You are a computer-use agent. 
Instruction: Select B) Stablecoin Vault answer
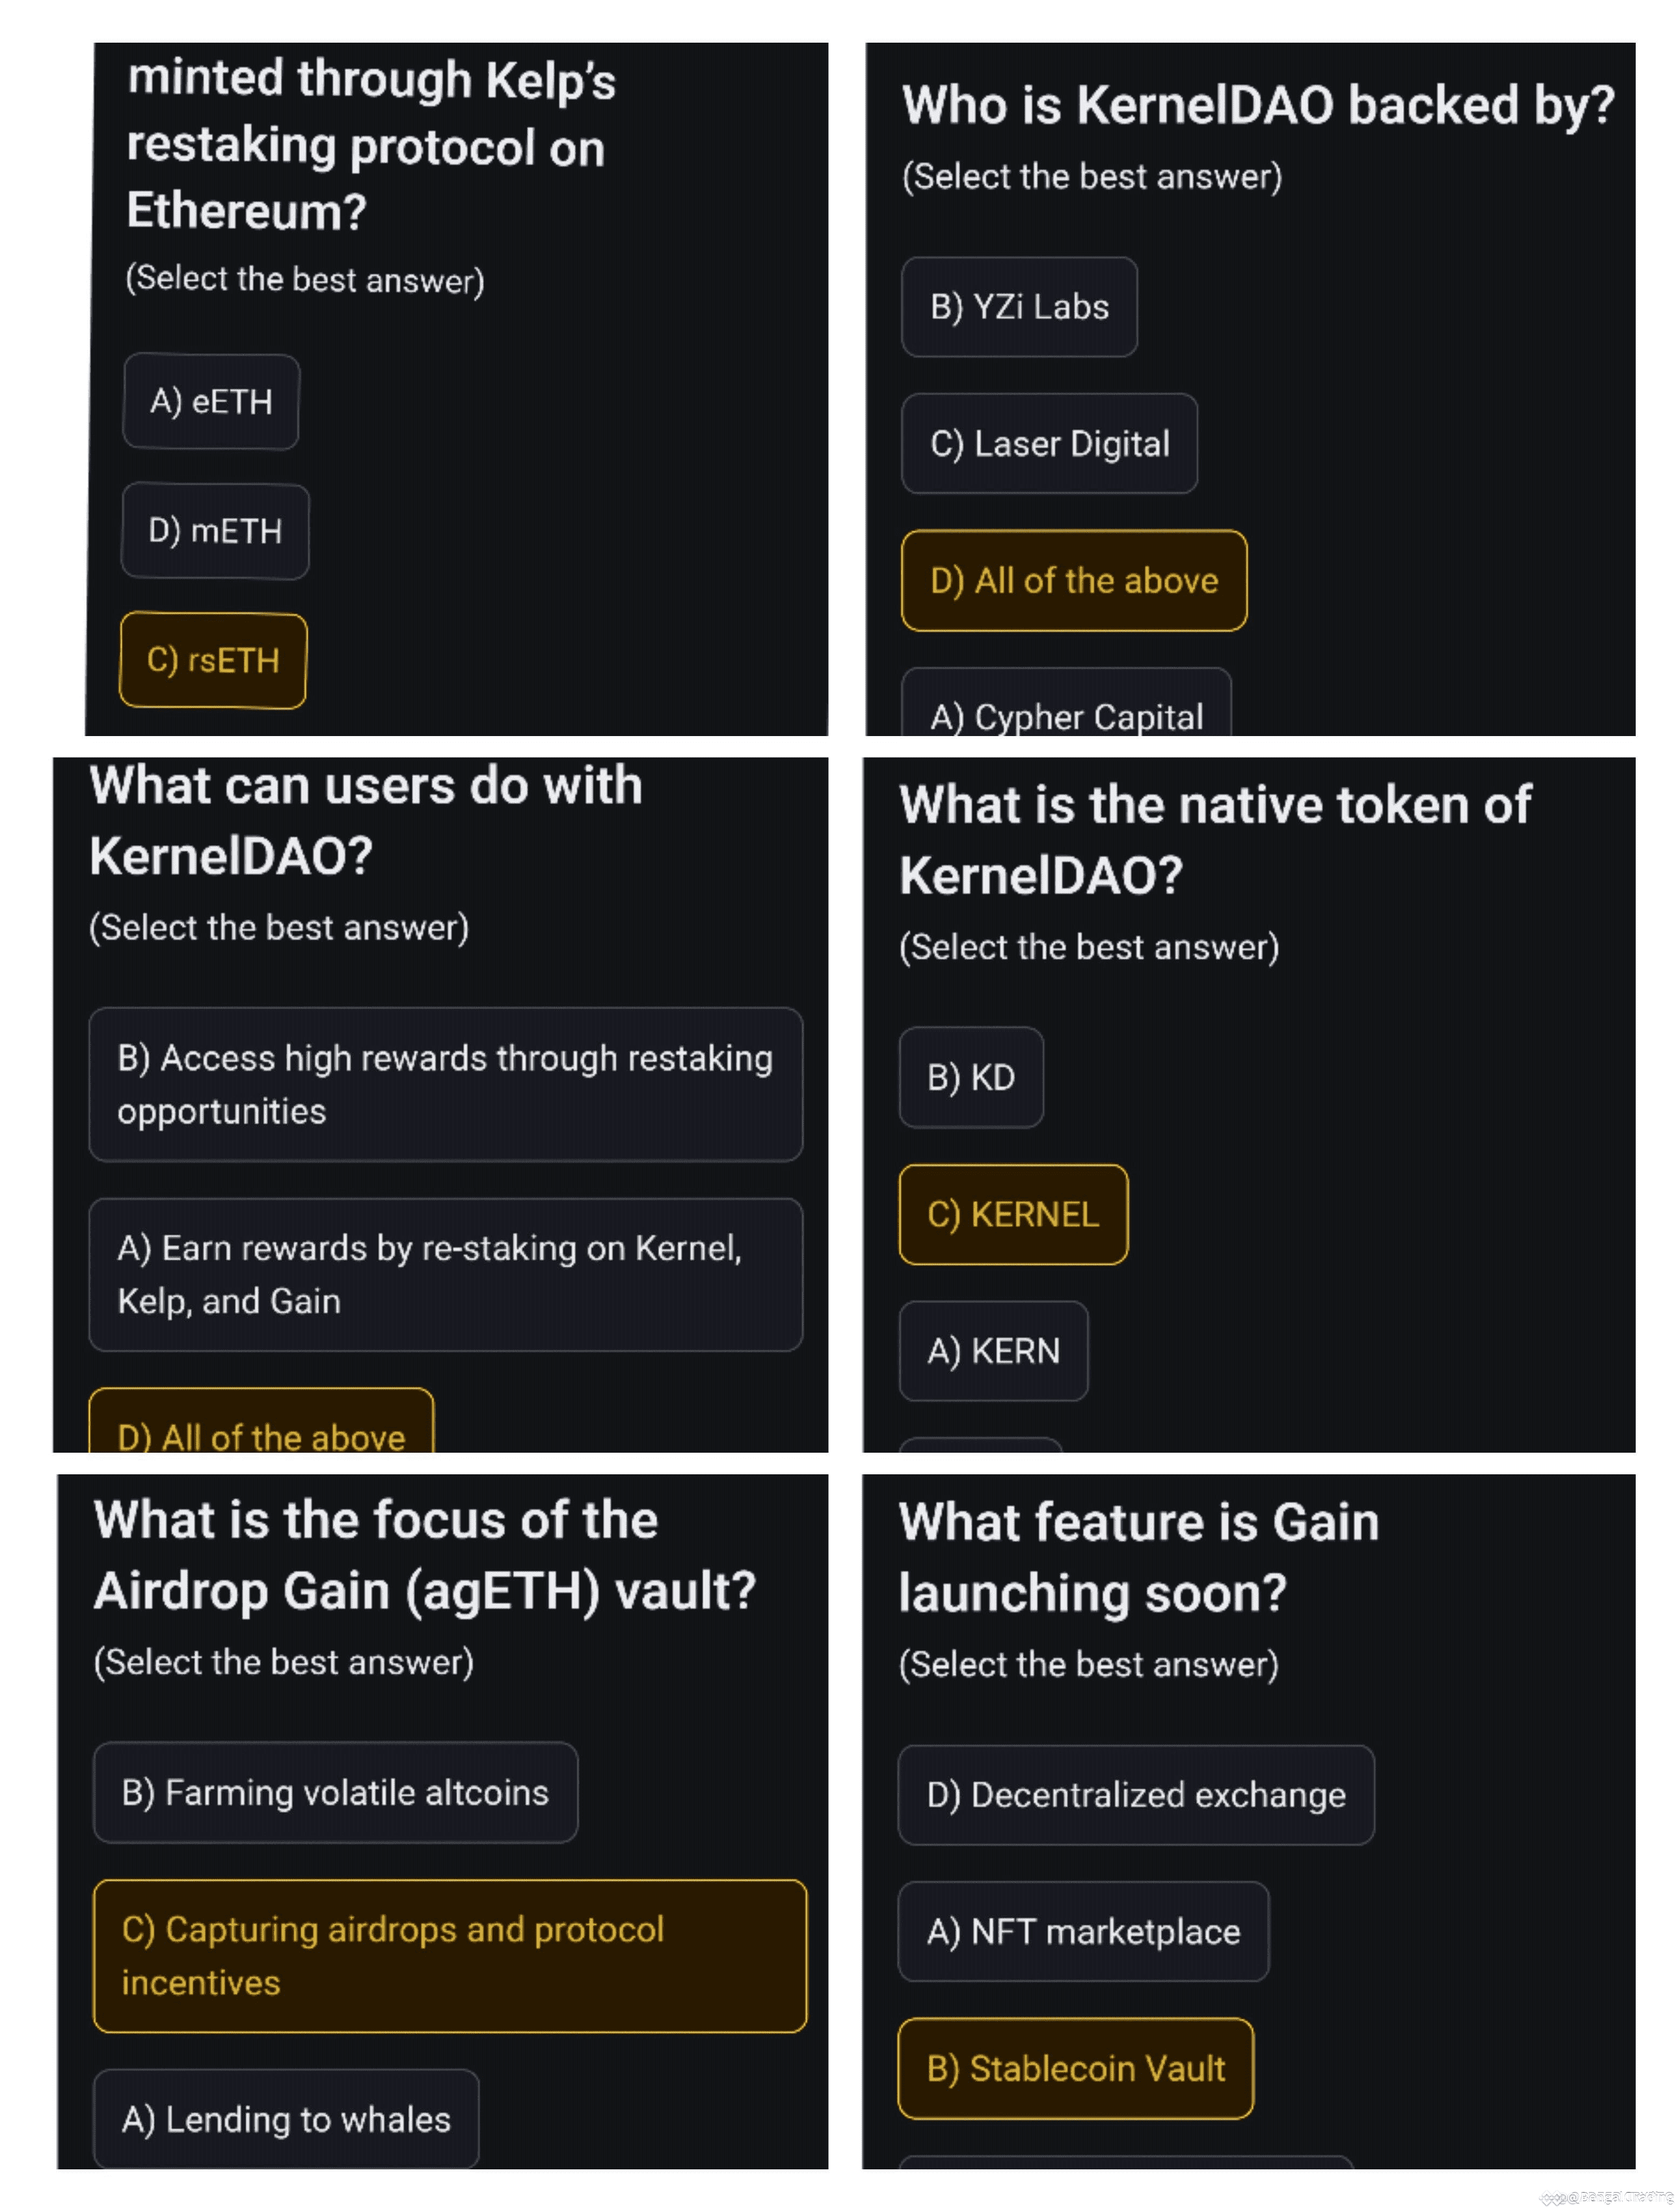(1076, 2068)
